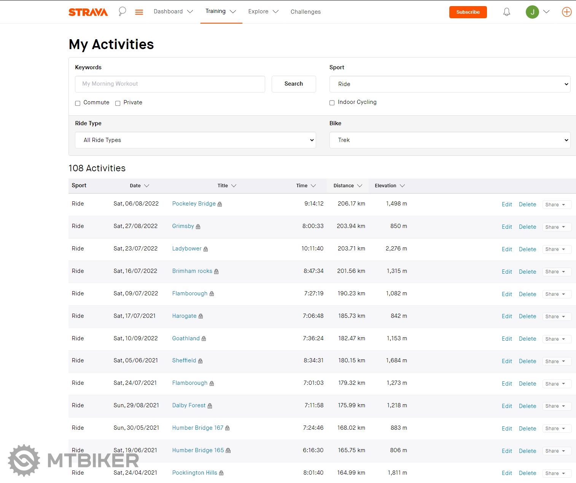Open the Bike dropdown showing Trek
Screen dimensions: 576x483
(450, 140)
